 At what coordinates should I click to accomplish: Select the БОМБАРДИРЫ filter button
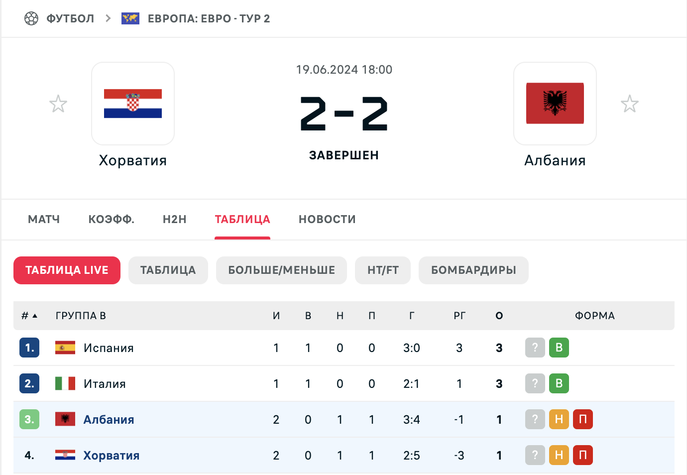tap(473, 270)
